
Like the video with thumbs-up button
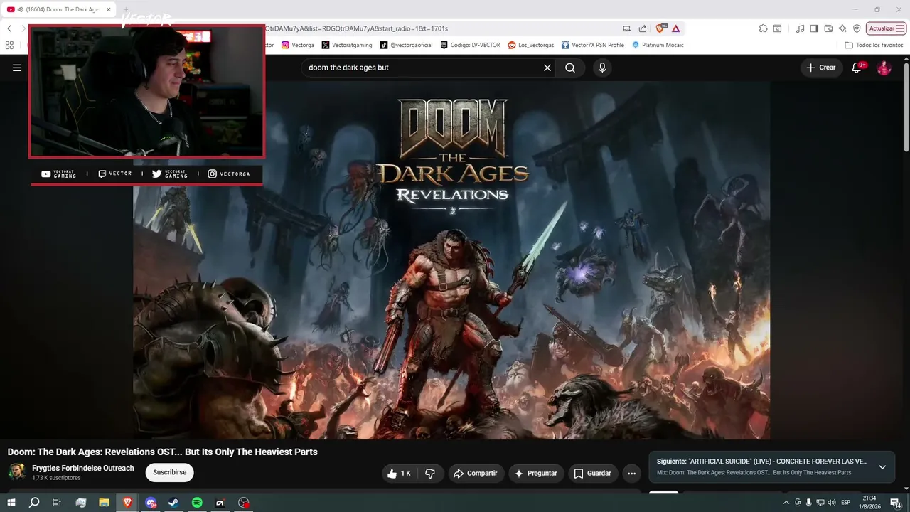coord(398,473)
